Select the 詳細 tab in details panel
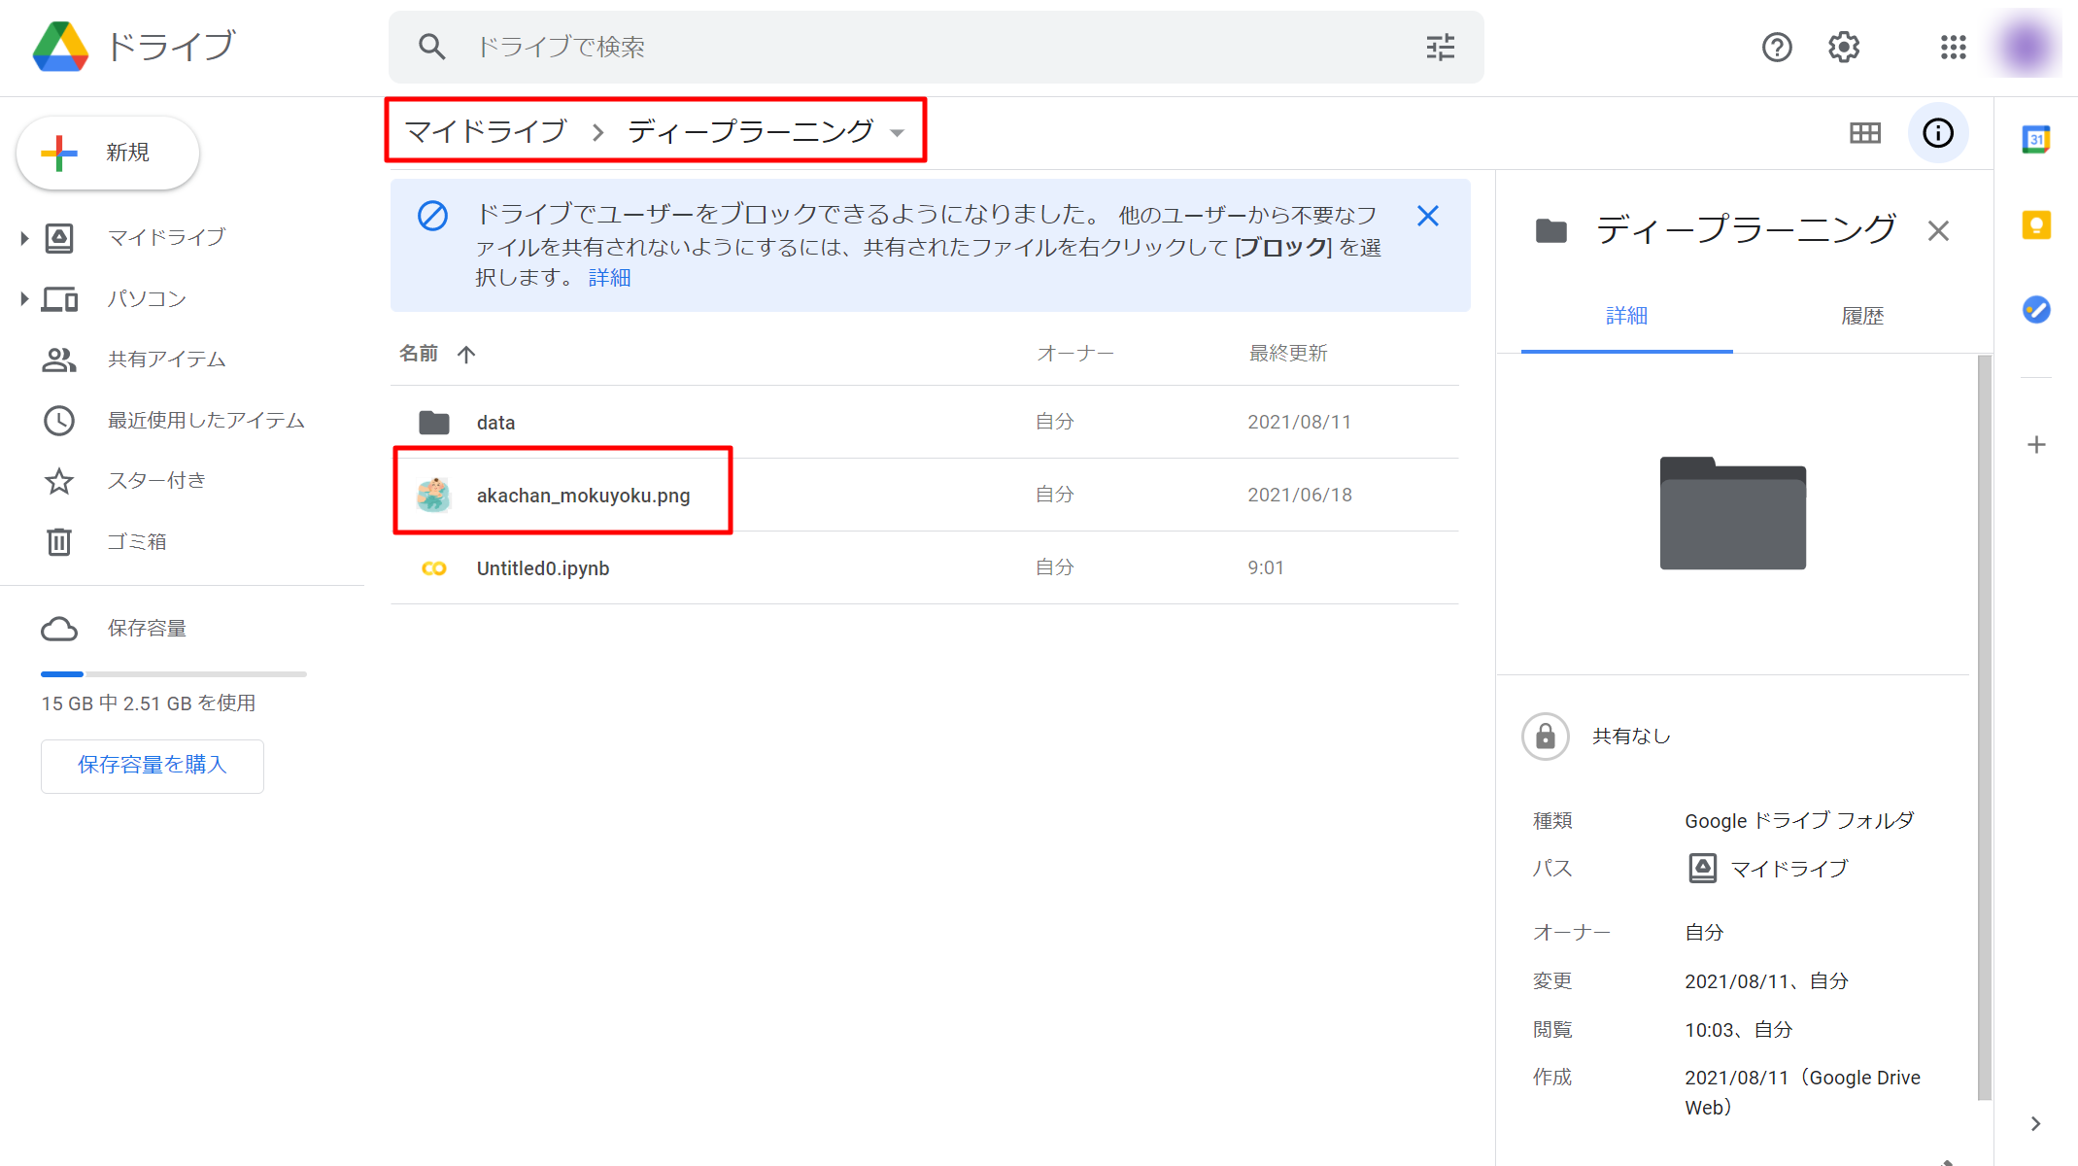Screen dimensions: 2078x1166 [1626, 316]
